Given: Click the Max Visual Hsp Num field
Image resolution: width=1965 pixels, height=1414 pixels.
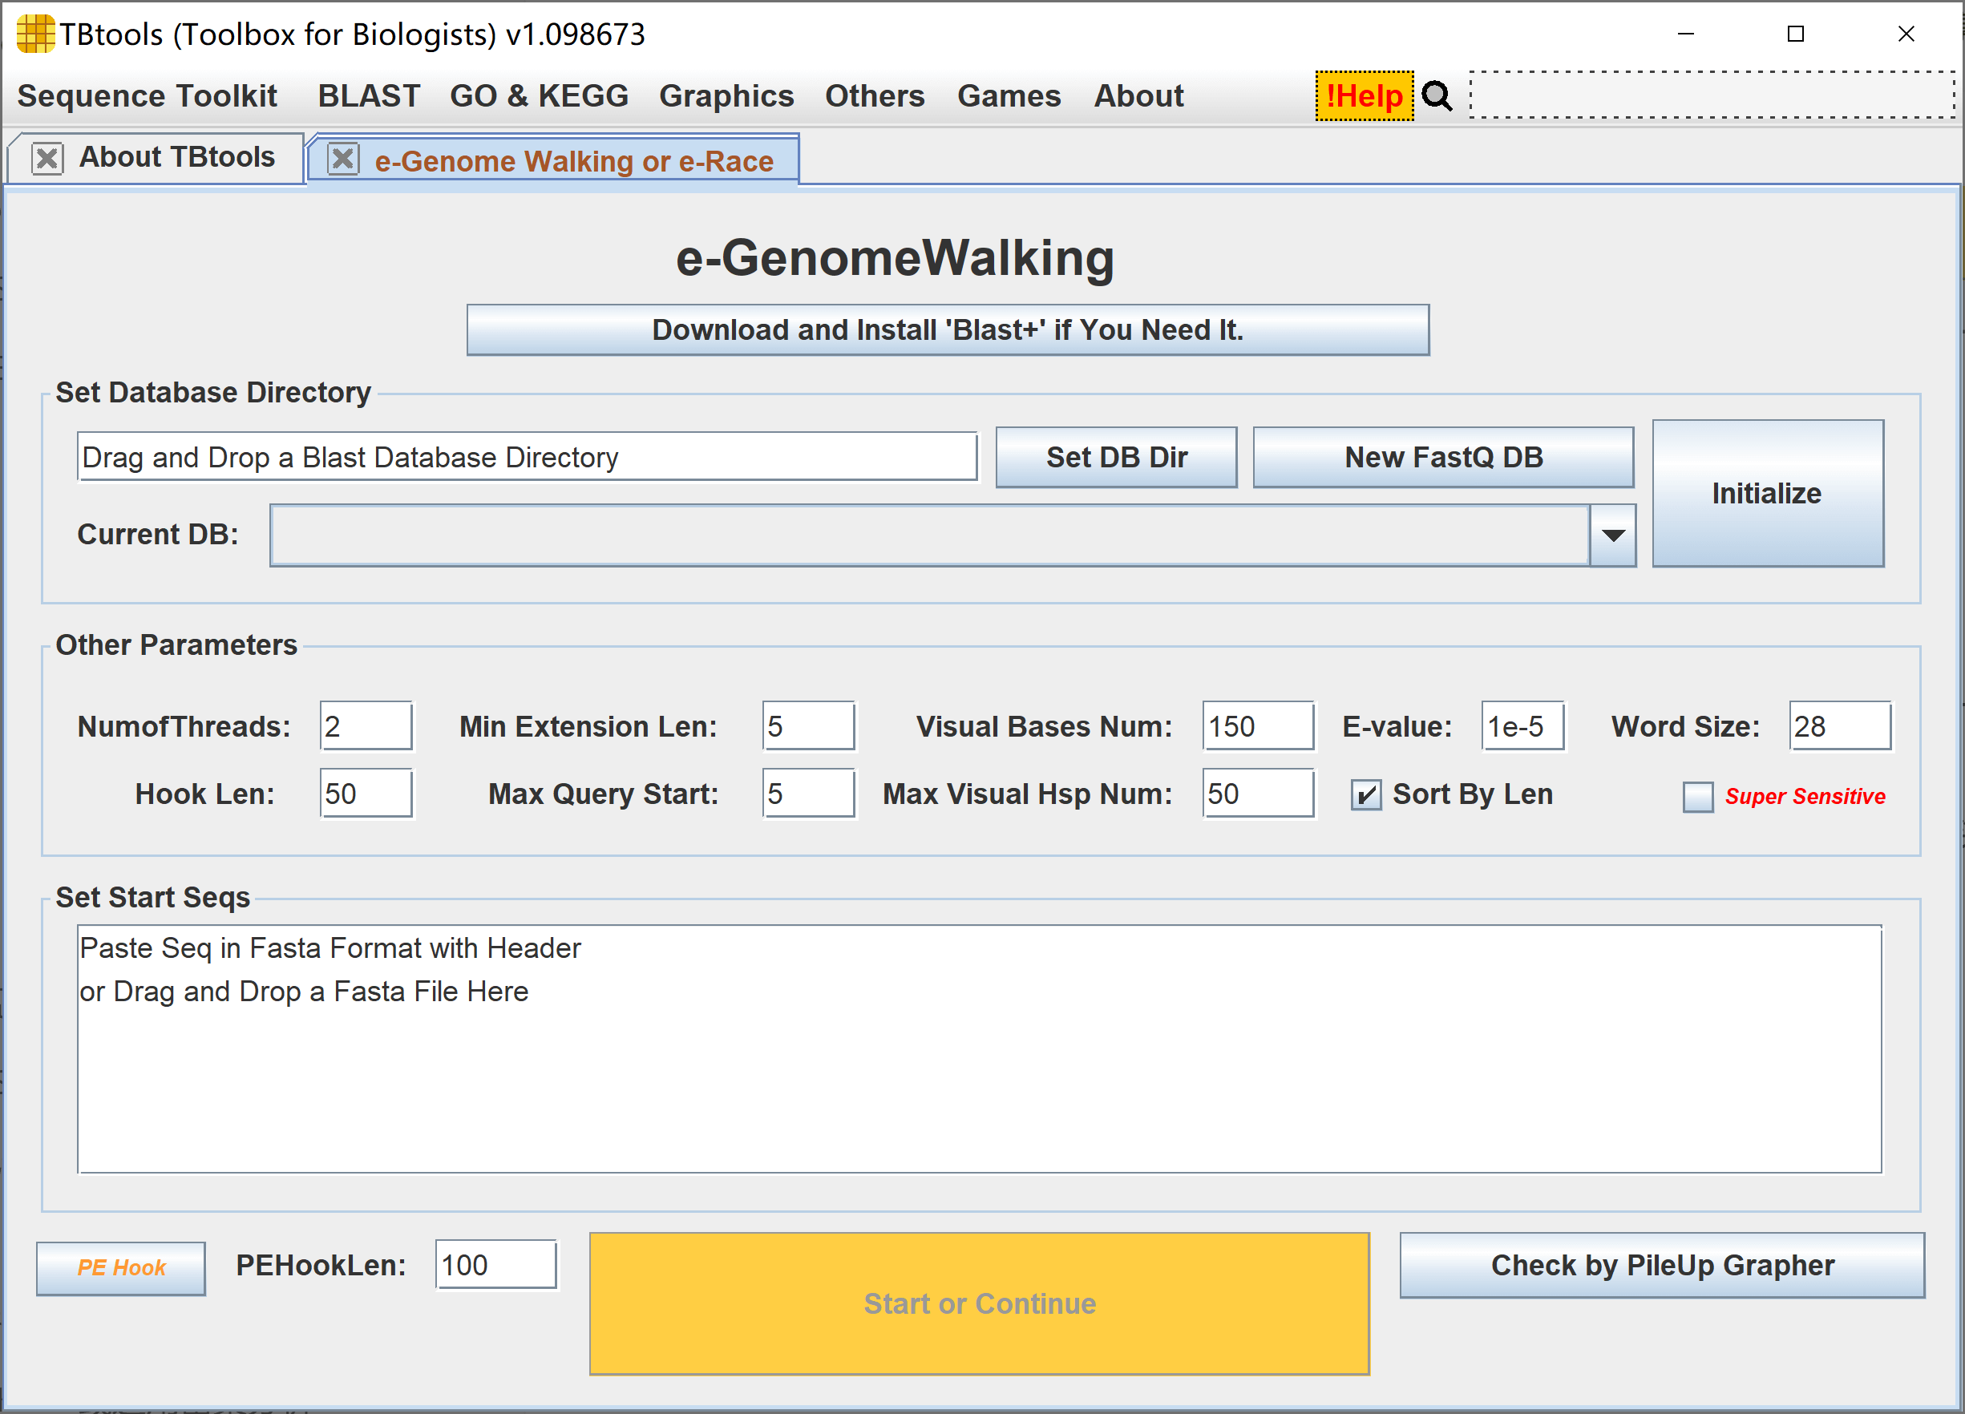Looking at the screenshot, I should pyautogui.click(x=1257, y=794).
